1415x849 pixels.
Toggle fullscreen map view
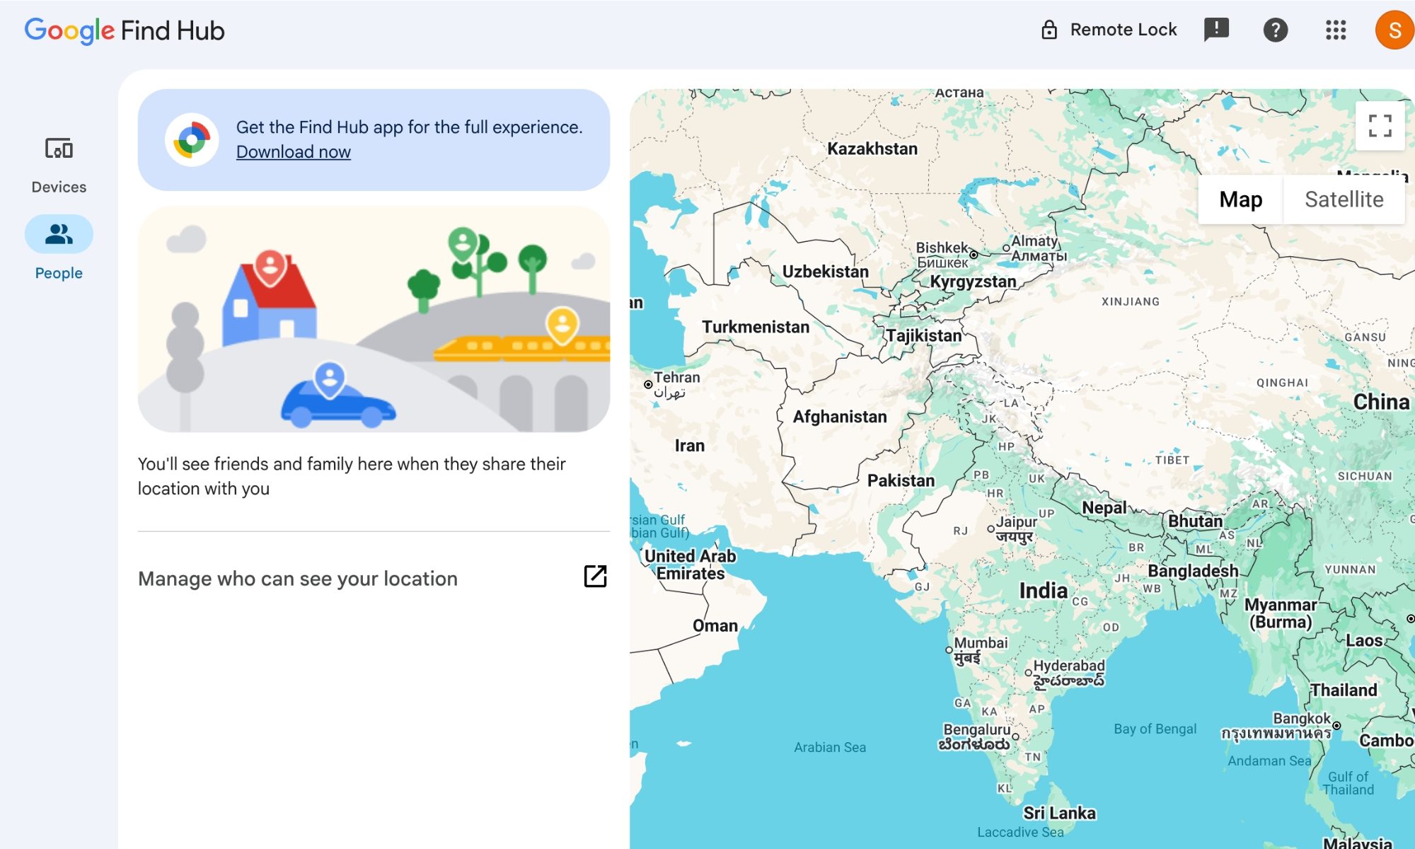(x=1380, y=126)
